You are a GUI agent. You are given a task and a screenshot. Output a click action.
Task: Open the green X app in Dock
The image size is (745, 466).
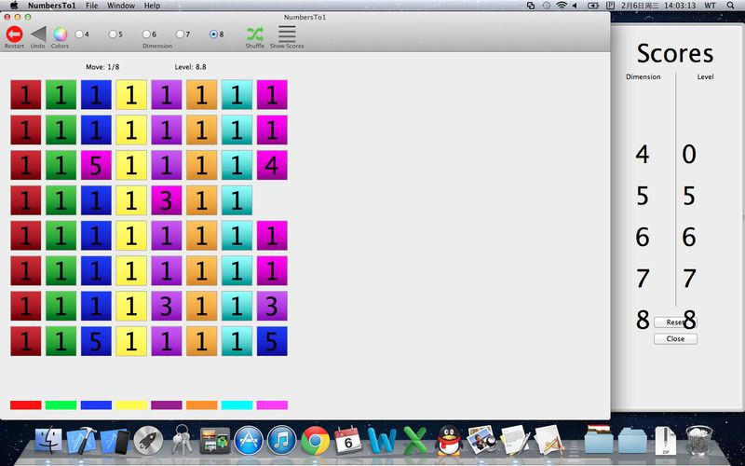(415, 441)
